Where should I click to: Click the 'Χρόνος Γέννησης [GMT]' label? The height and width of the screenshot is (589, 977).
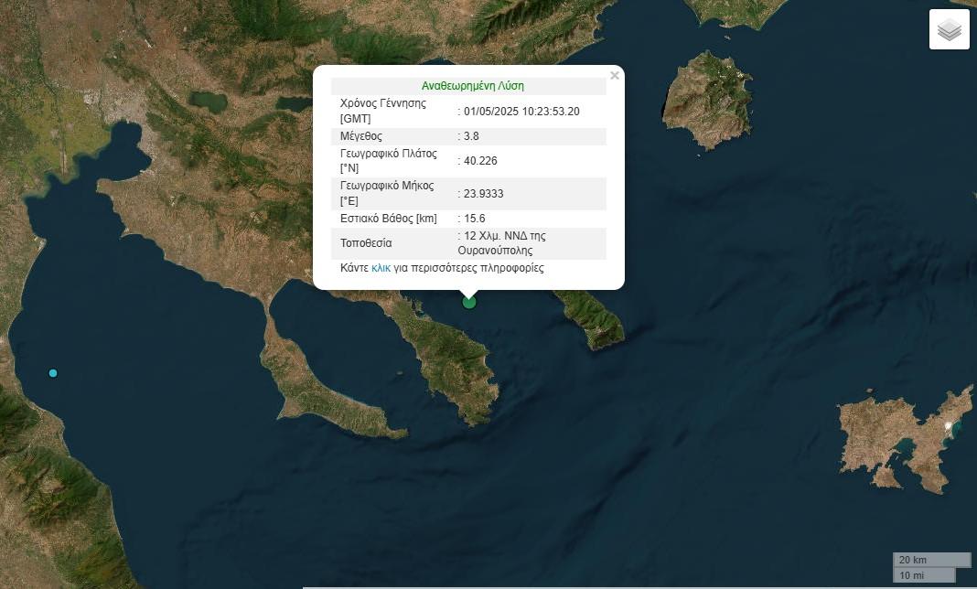pyautogui.click(x=383, y=112)
